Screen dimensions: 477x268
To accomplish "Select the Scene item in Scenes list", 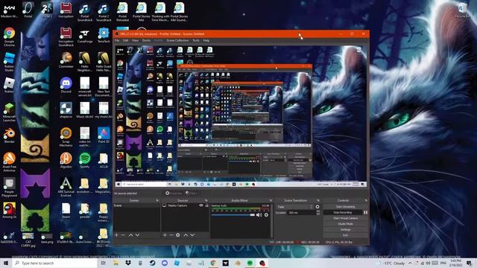I will [136, 205].
